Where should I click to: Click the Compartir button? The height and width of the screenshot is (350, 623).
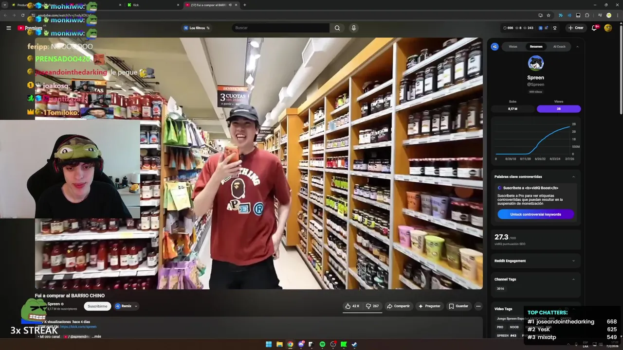click(398, 306)
